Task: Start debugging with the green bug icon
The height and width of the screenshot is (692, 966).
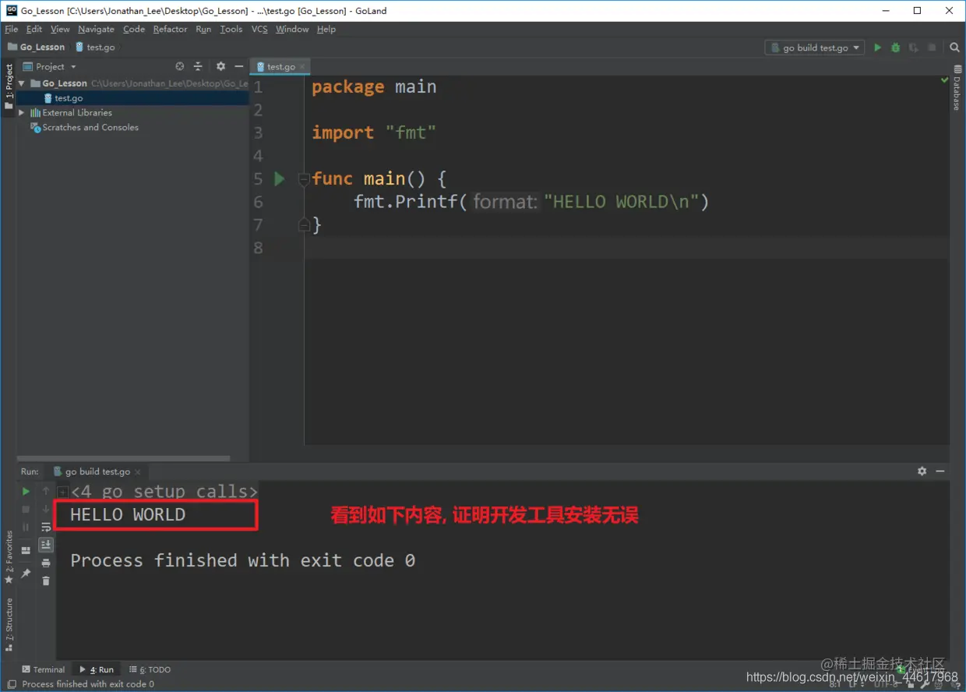Action: point(896,48)
